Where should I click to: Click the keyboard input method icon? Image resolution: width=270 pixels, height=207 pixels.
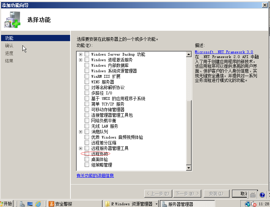(253, 195)
